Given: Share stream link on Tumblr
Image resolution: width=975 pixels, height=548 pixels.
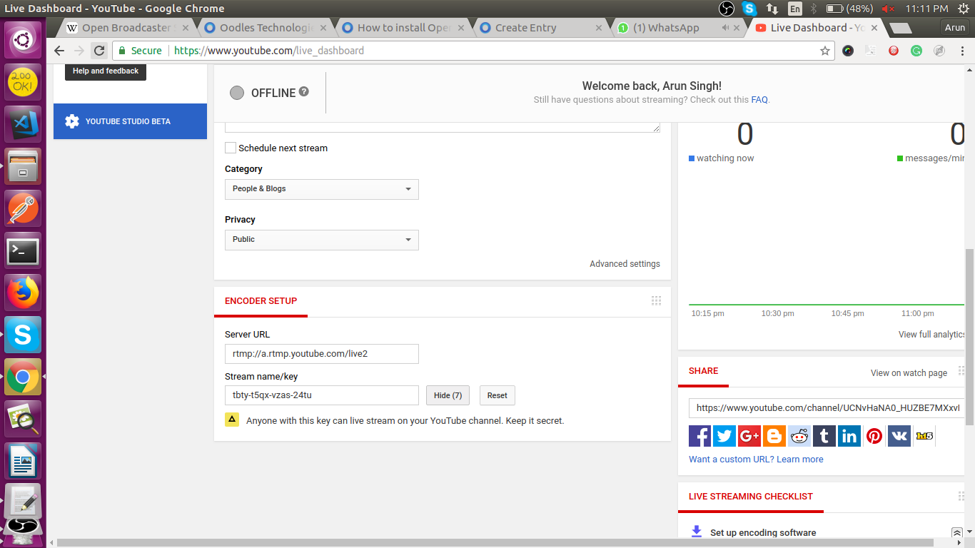Looking at the screenshot, I should (x=824, y=436).
